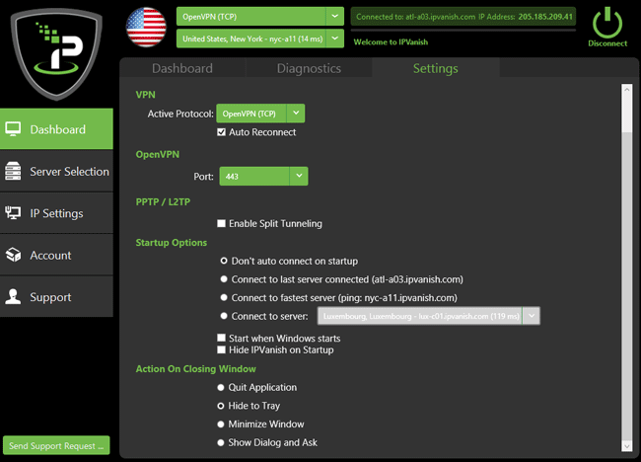
Task: Switch to the Settings tab
Action: click(435, 68)
